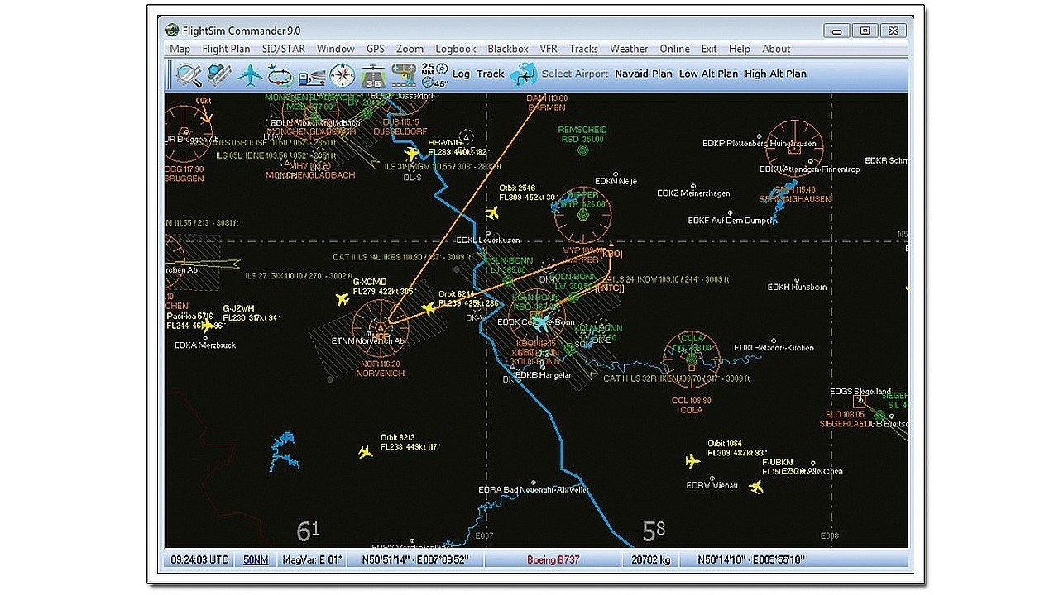Screen dimensions: 1059x595
Task: Open the Blackbox menu
Action: 508,49
